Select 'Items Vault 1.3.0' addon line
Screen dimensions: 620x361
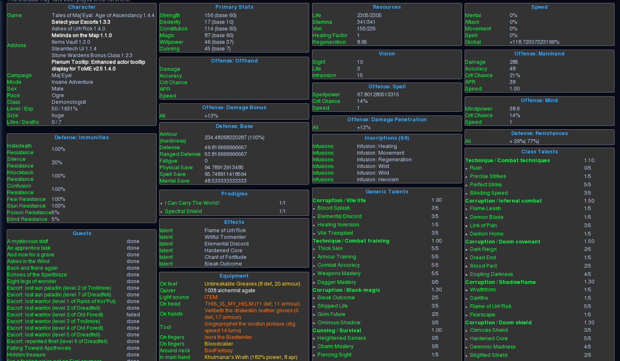coord(71,42)
